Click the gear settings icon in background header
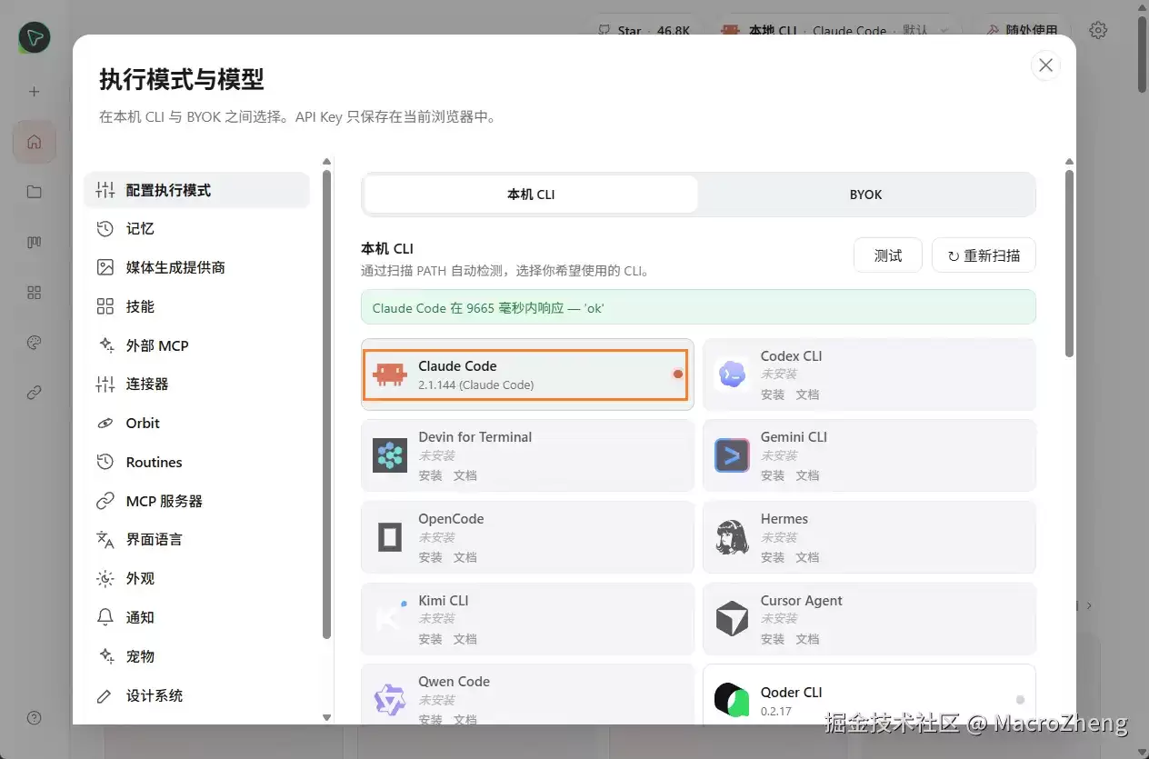Image resolution: width=1149 pixels, height=759 pixels. click(x=1098, y=30)
